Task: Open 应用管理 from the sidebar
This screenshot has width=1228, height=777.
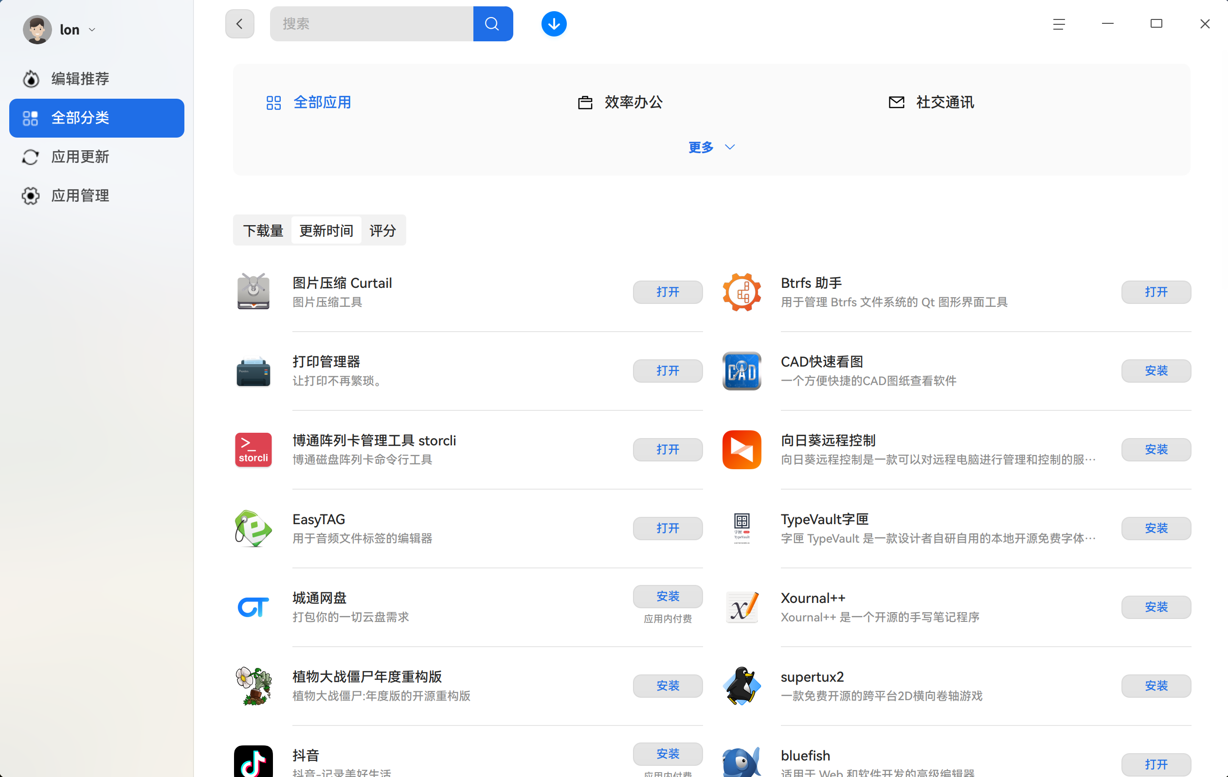Action: coord(80,195)
